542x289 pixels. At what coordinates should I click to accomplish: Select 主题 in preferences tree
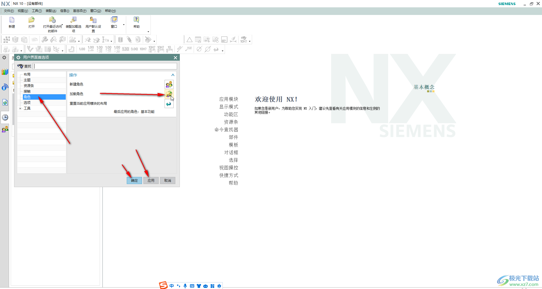coord(27,80)
